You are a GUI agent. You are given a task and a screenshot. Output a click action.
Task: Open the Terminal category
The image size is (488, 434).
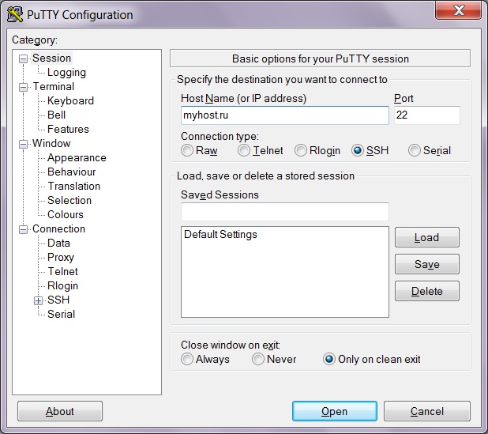(53, 86)
